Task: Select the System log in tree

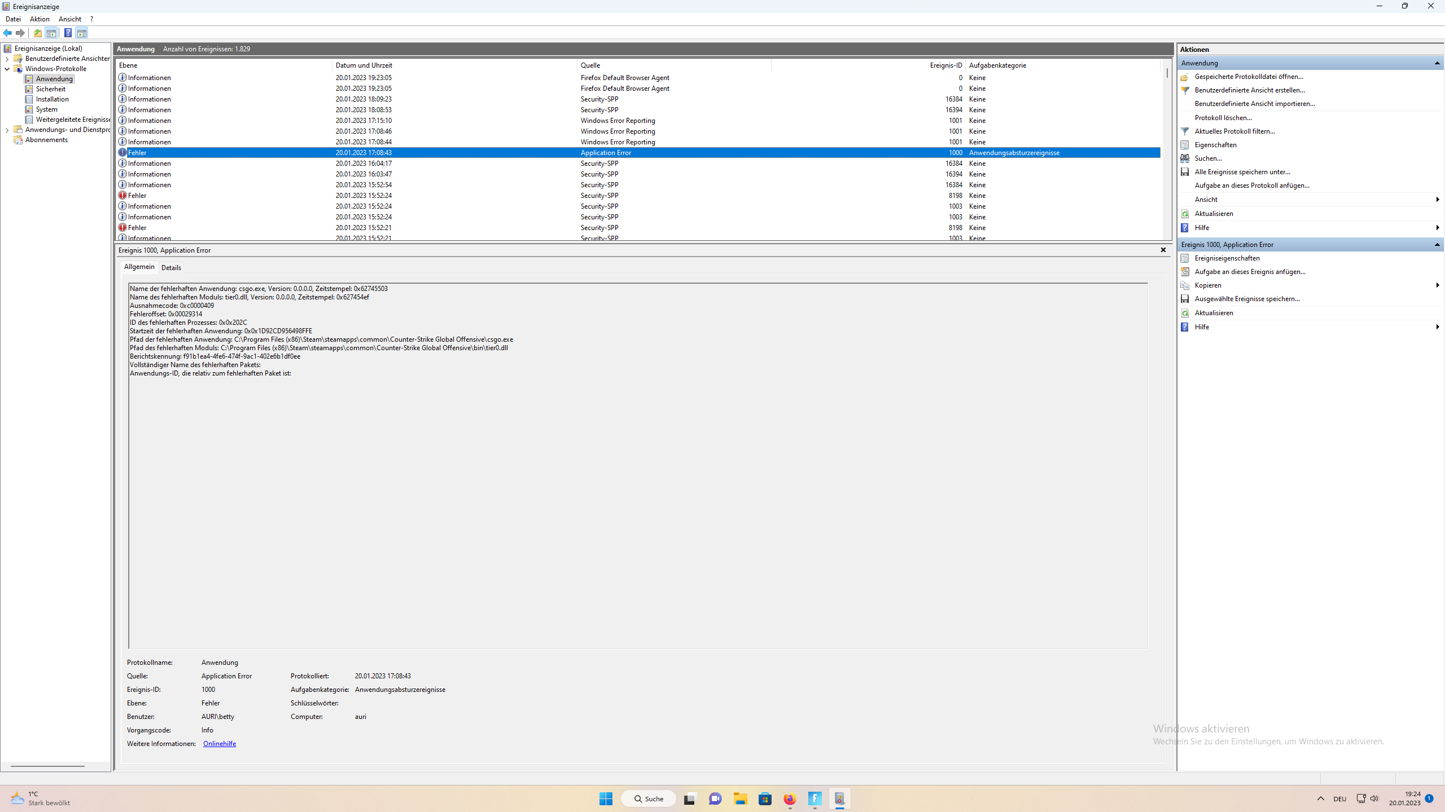Action: tap(46, 109)
